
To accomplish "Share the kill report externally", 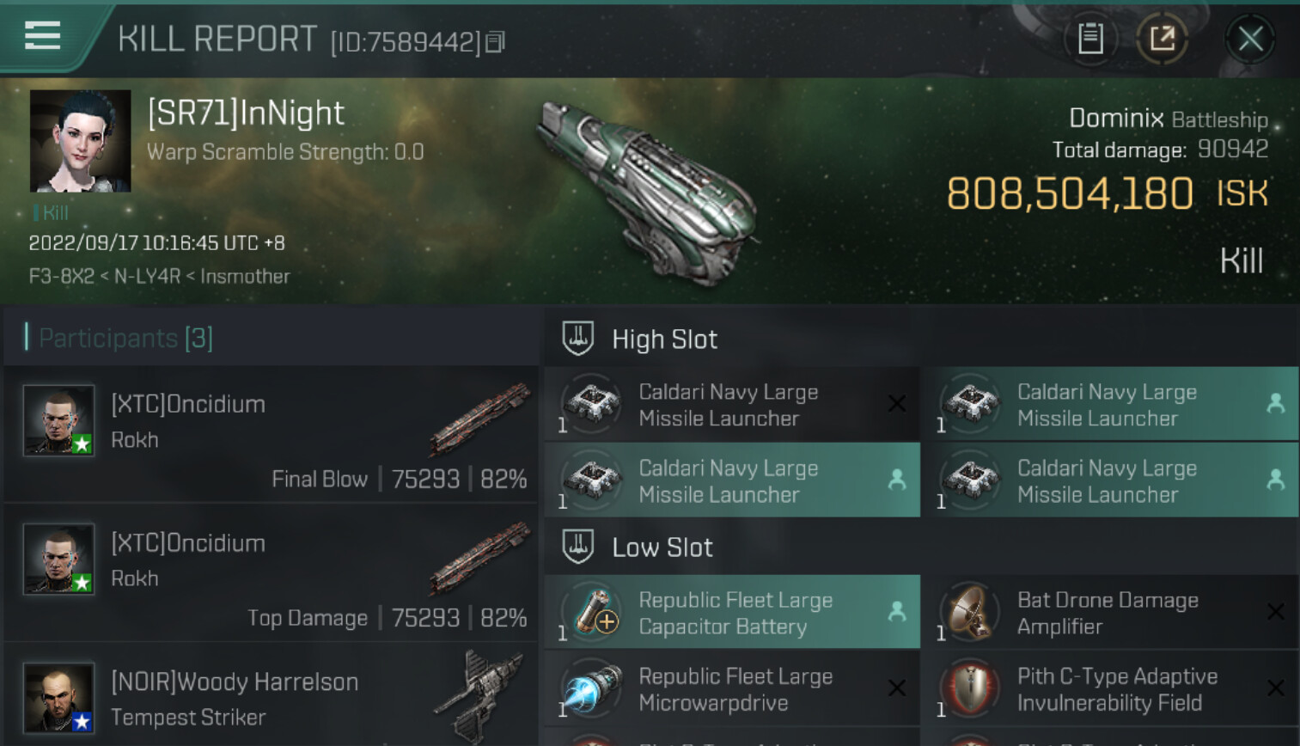I will 1162,39.
